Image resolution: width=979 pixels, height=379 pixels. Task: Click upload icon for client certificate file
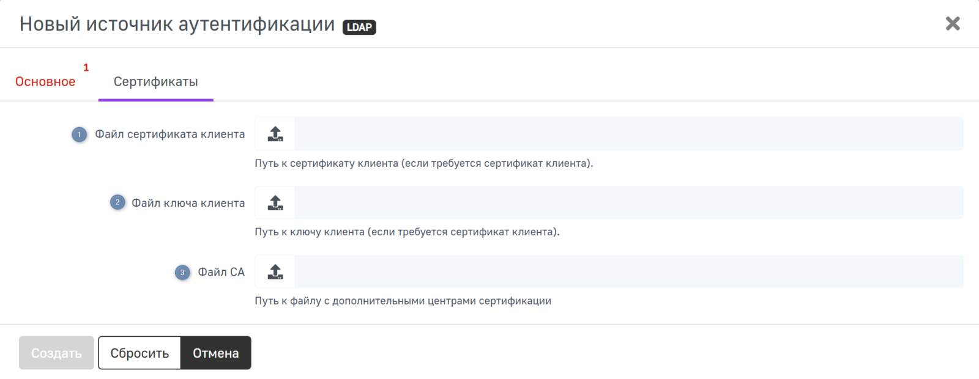(275, 134)
